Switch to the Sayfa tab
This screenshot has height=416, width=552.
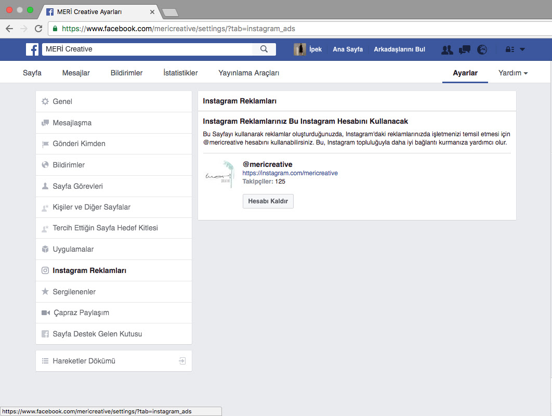click(x=32, y=73)
